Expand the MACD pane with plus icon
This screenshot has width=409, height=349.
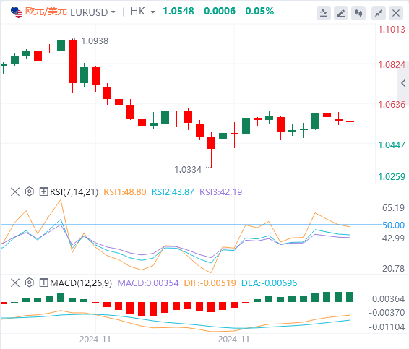pyautogui.click(x=43, y=283)
